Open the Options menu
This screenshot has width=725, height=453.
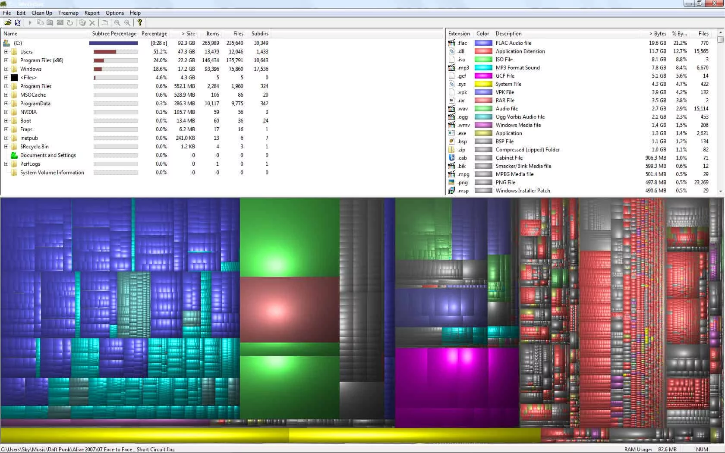click(x=115, y=13)
